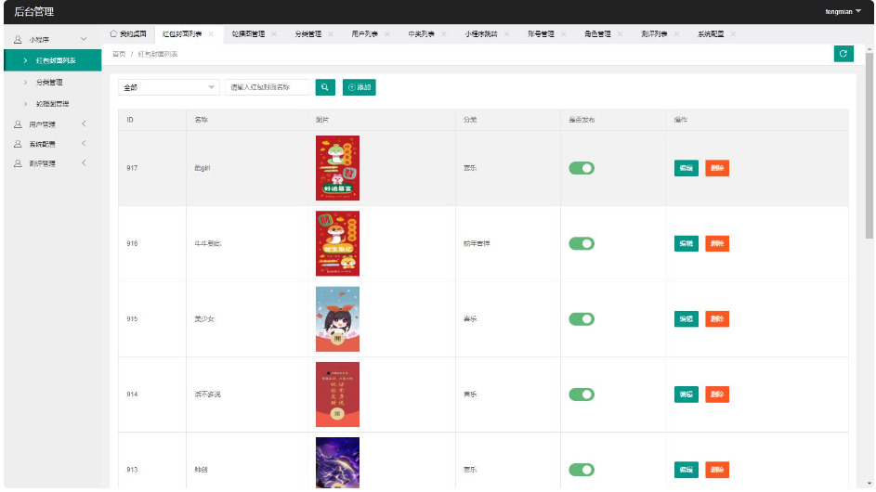Click the green edit button for row 916
The width and height of the screenshot is (876, 492).
[x=686, y=243]
